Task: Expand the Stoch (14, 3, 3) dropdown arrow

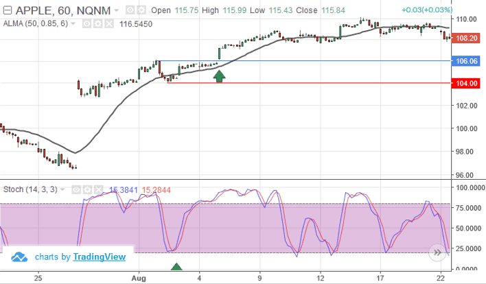Action: (x=62, y=189)
